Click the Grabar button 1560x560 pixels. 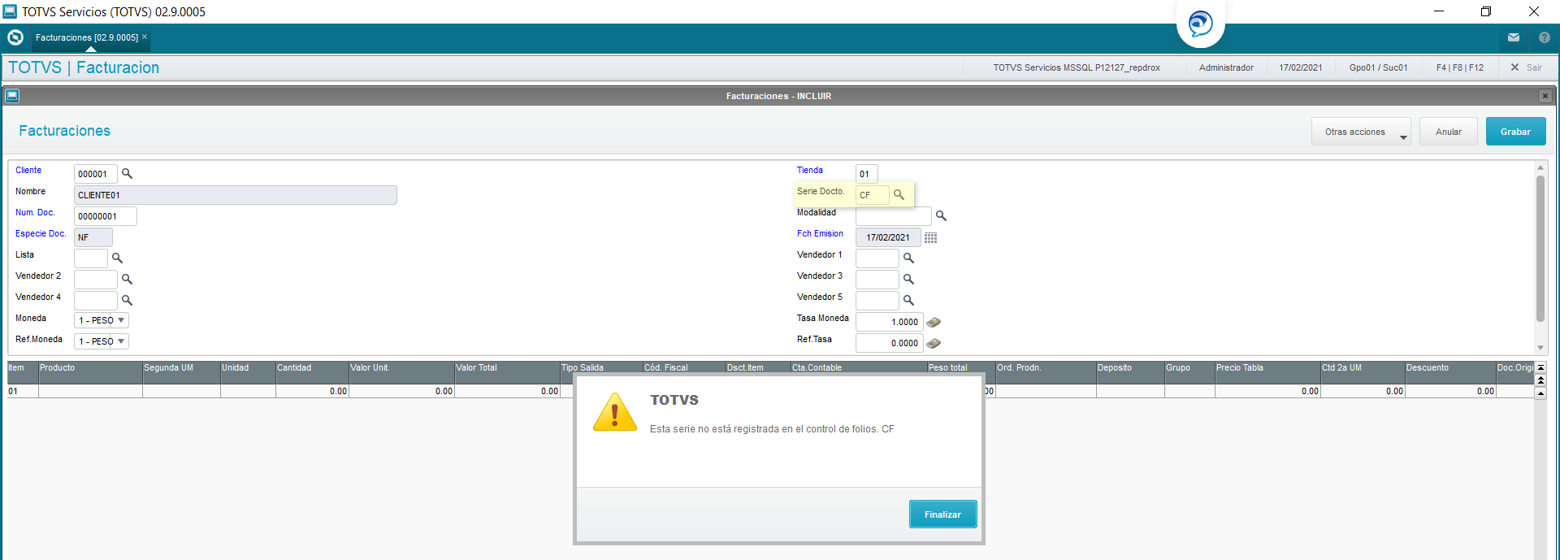tap(1515, 132)
